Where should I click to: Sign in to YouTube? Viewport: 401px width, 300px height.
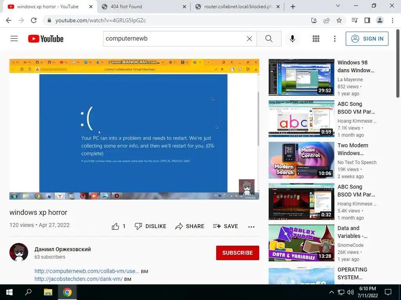click(x=367, y=39)
